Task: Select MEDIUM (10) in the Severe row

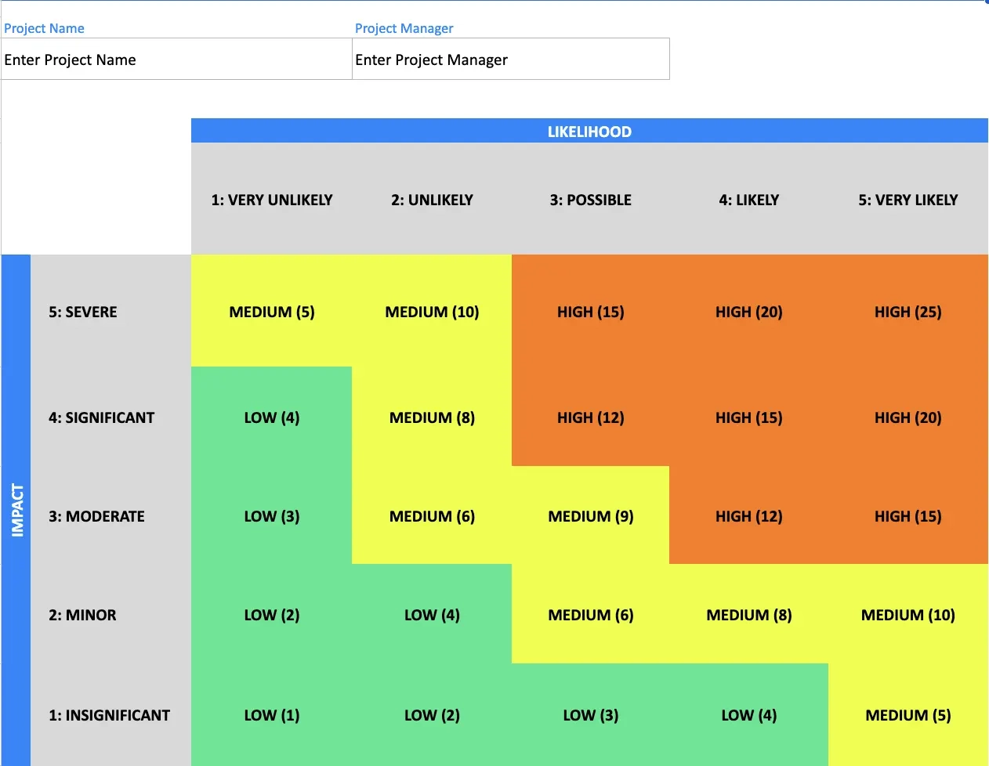Action: pyautogui.click(x=432, y=312)
